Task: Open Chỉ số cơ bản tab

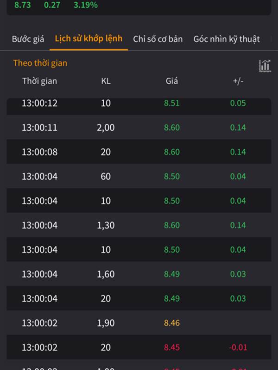Action: click(158, 39)
